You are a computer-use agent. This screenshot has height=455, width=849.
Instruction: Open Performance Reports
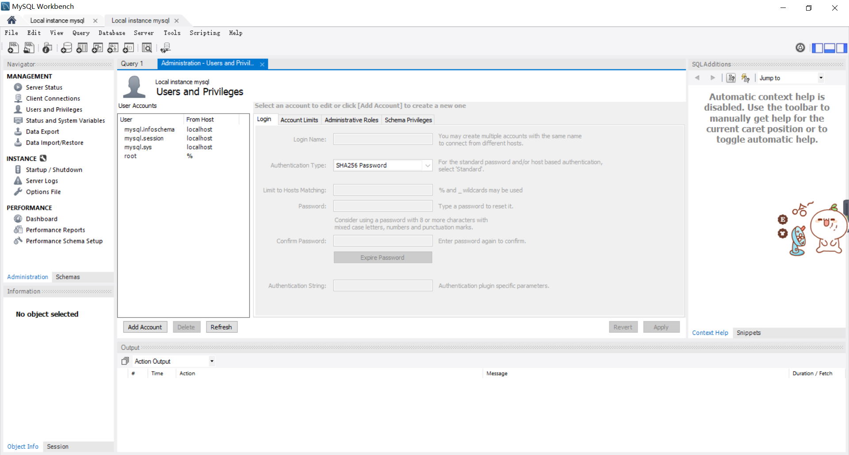click(55, 230)
